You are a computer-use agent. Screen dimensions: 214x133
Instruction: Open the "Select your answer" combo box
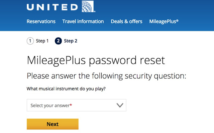click(76, 105)
